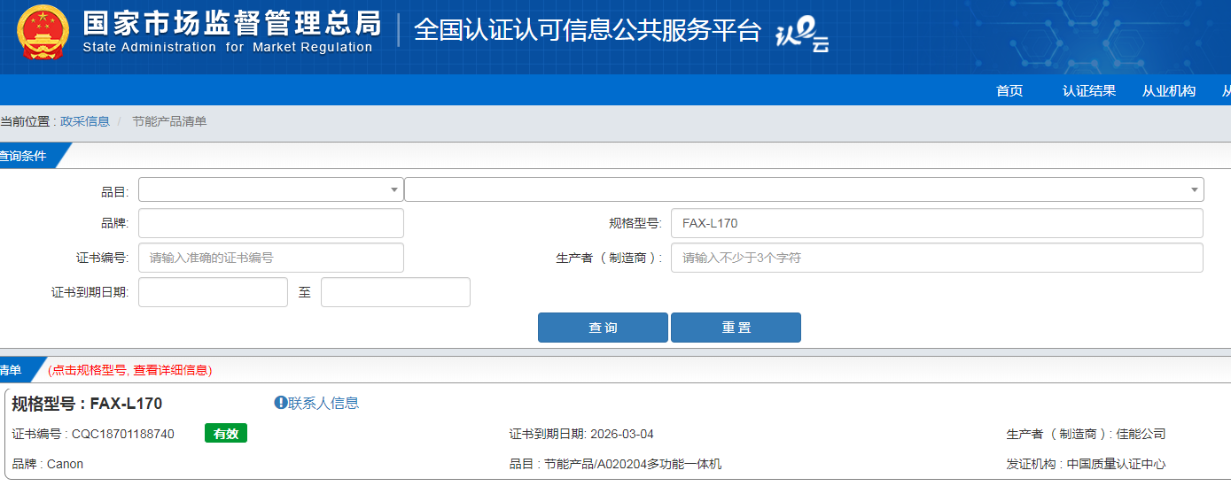This screenshot has width=1231, height=486.
Task: Open the 首页 menu item
Action: [1009, 90]
